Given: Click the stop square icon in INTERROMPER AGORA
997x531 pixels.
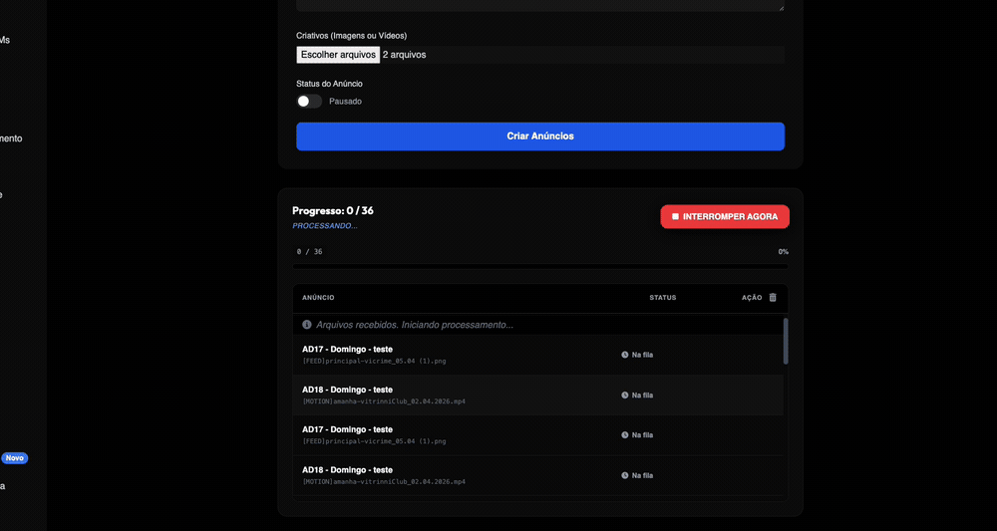Looking at the screenshot, I should 675,216.
